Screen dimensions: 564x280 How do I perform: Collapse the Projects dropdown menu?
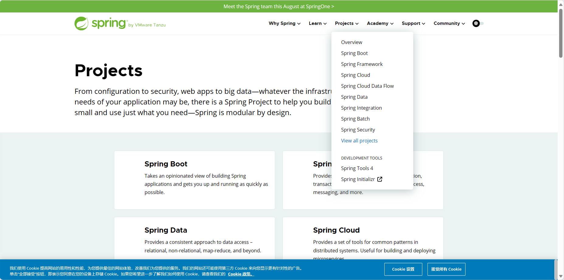click(x=347, y=23)
